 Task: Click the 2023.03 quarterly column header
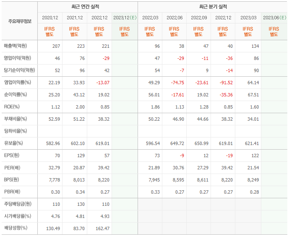248,18
